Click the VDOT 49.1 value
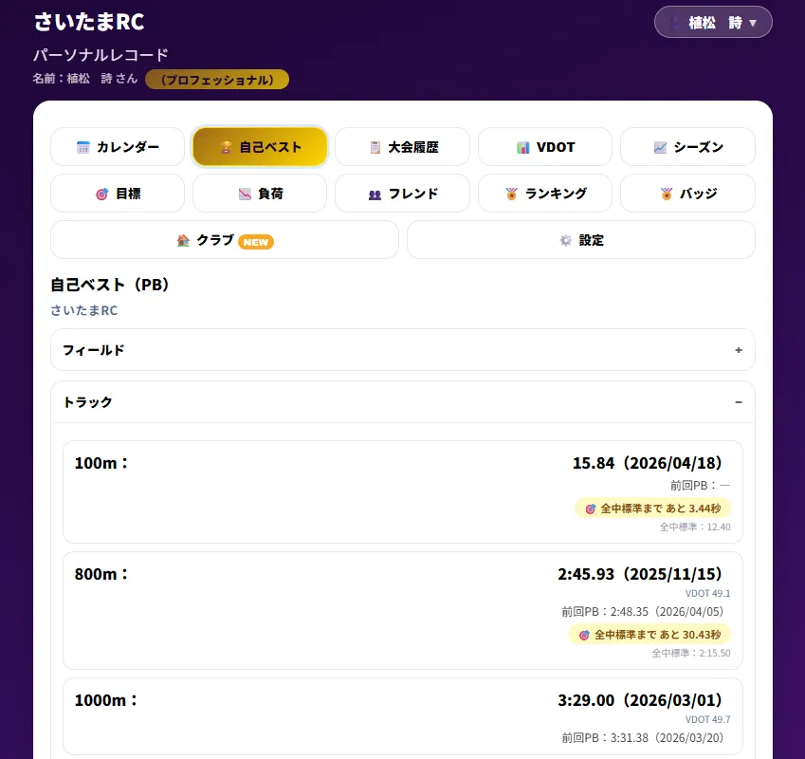This screenshot has height=759, width=805. pos(707,593)
